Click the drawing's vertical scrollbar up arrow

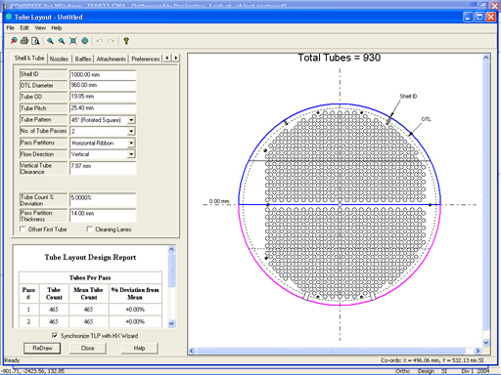(x=486, y=58)
